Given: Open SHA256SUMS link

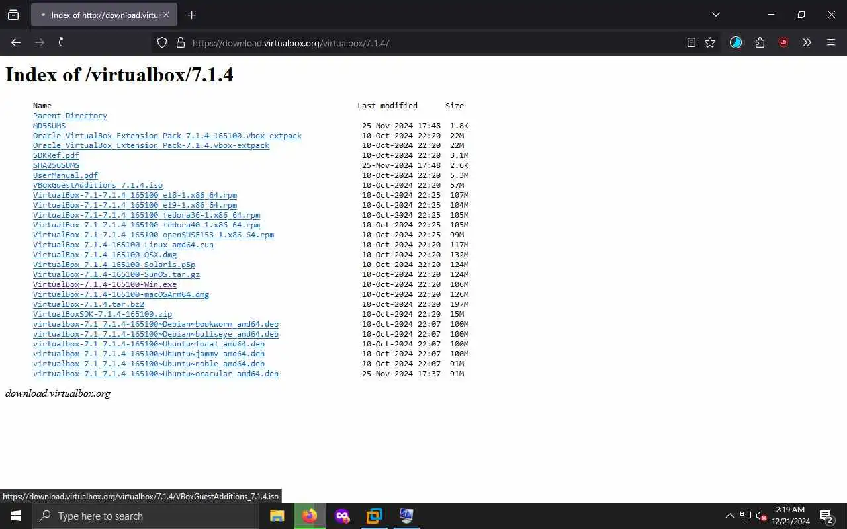Looking at the screenshot, I should (56, 165).
